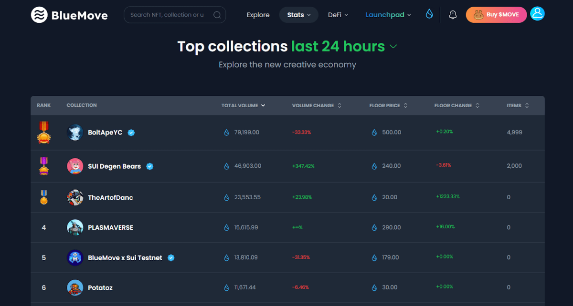The image size is (573, 306).
Task: Select the Sui droplet icon in the navbar
Action: [x=428, y=14]
